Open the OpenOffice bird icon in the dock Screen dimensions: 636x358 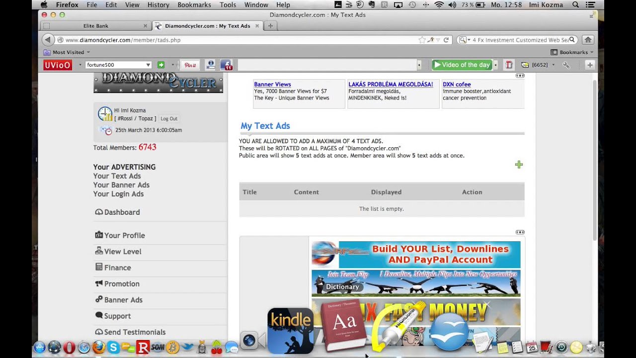450,332
